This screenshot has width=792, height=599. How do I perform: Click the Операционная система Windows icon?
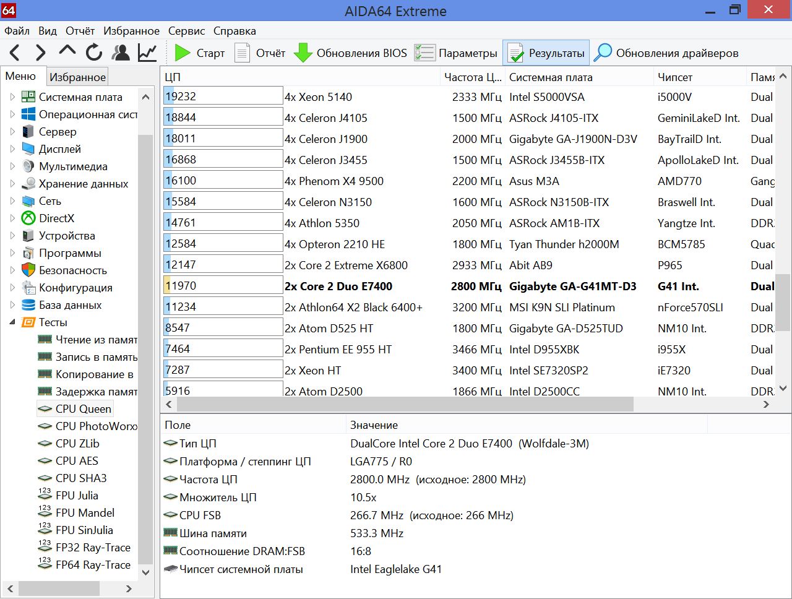(28, 114)
